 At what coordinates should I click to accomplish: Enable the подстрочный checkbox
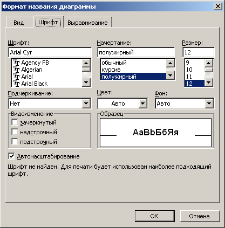point(15,142)
